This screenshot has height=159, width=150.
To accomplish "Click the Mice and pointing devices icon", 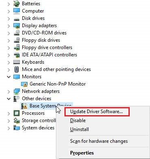I will pyautogui.click(x=17, y=69).
